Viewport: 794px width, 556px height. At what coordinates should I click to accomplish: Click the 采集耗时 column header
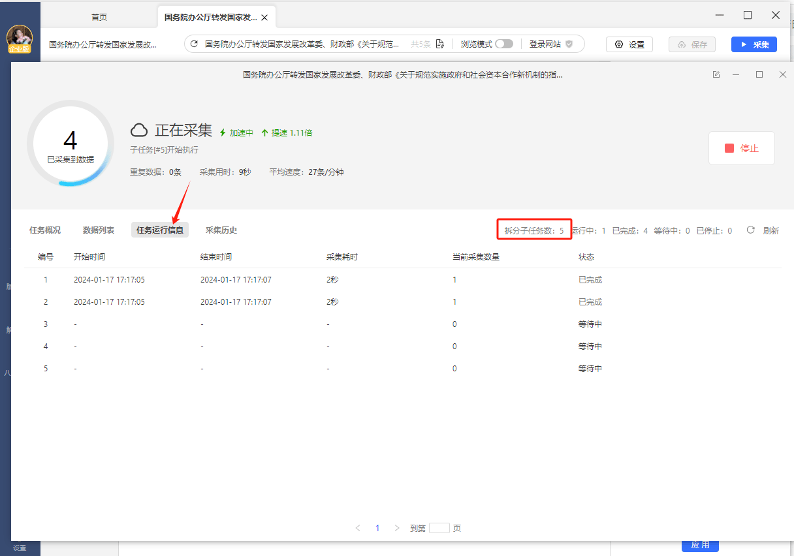342,257
